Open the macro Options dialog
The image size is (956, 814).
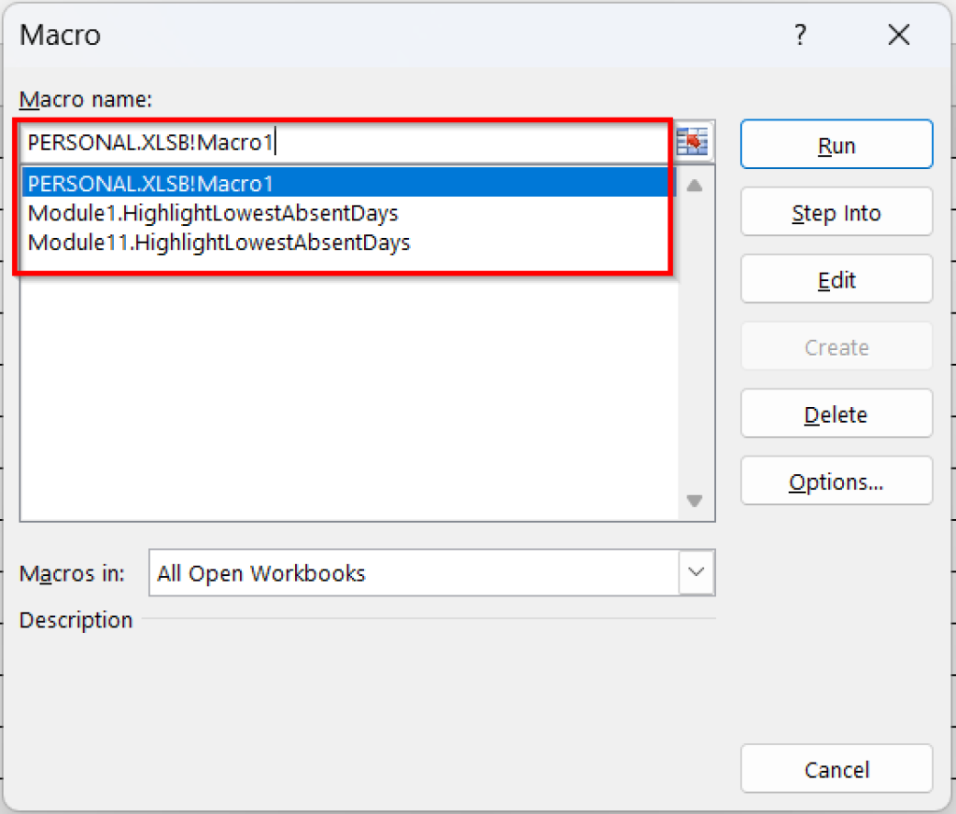coord(836,481)
